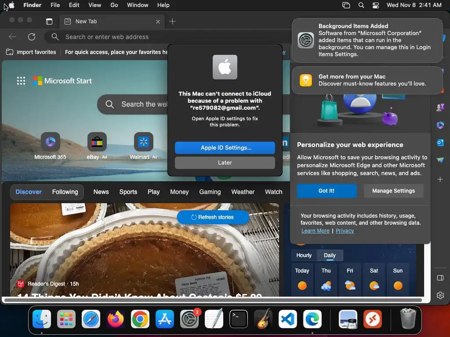Launch Firefox from the Dock
The width and height of the screenshot is (450, 337).
116,319
